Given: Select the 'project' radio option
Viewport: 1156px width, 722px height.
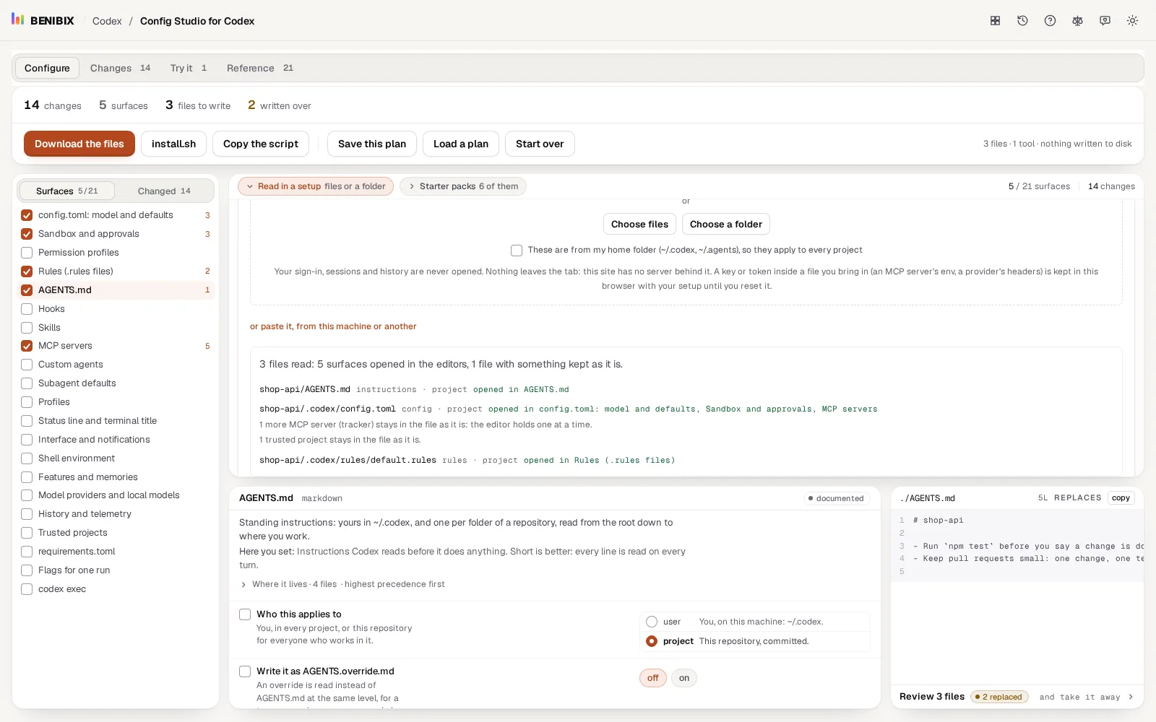Looking at the screenshot, I should pos(652,641).
